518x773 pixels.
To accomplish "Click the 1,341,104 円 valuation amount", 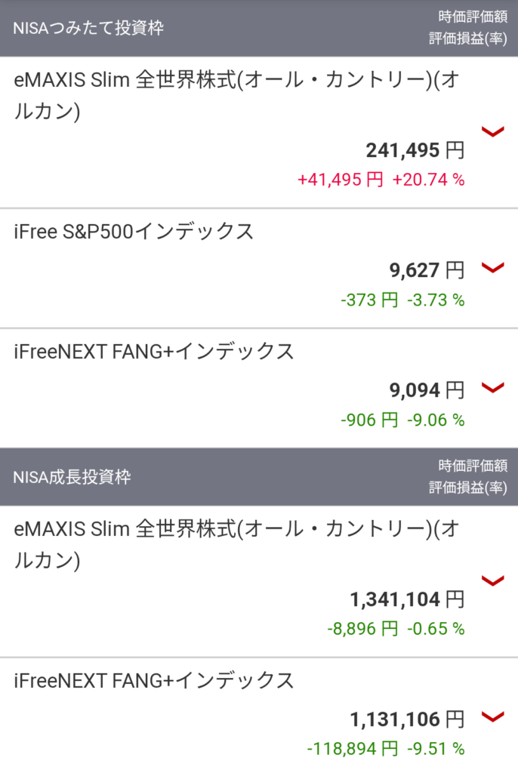I will (x=406, y=599).
